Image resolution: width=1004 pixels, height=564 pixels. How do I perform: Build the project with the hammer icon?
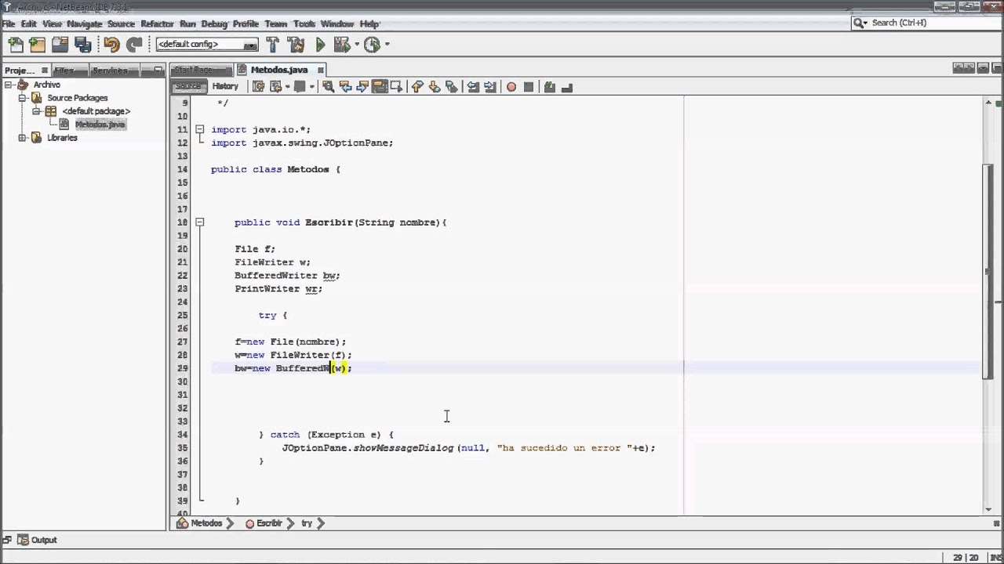point(272,45)
